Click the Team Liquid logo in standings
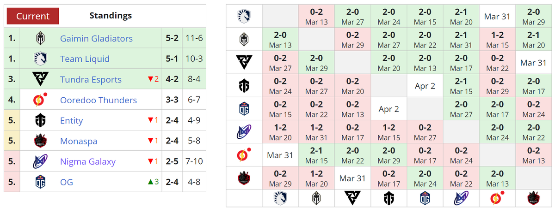 40,59
